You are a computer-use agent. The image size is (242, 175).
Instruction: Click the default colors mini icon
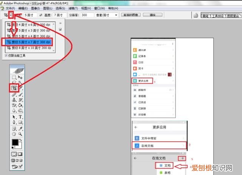13,148
